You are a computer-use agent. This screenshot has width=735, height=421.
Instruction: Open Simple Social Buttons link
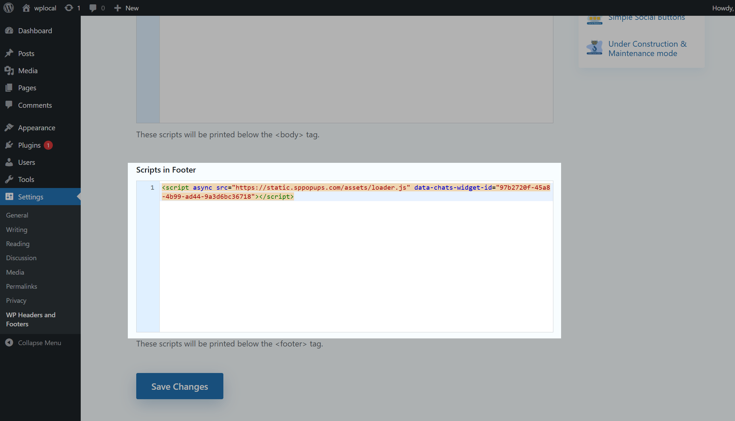point(646,18)
